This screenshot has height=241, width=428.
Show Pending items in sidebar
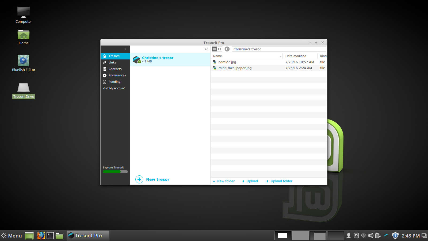(115, 82)
